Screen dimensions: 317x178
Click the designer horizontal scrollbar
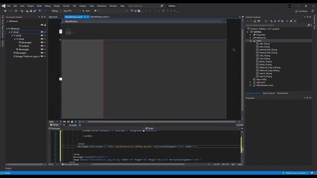click(162, 122)
